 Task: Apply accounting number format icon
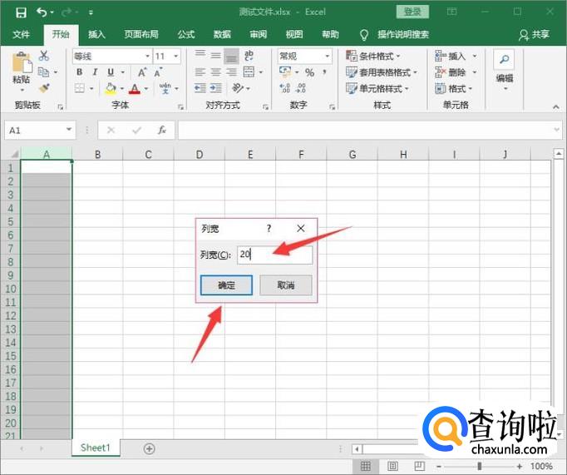pos(285,72)
